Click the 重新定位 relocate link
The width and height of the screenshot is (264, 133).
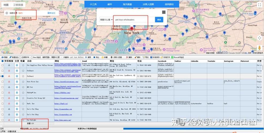pyautogui.click(x=51, y=13)
